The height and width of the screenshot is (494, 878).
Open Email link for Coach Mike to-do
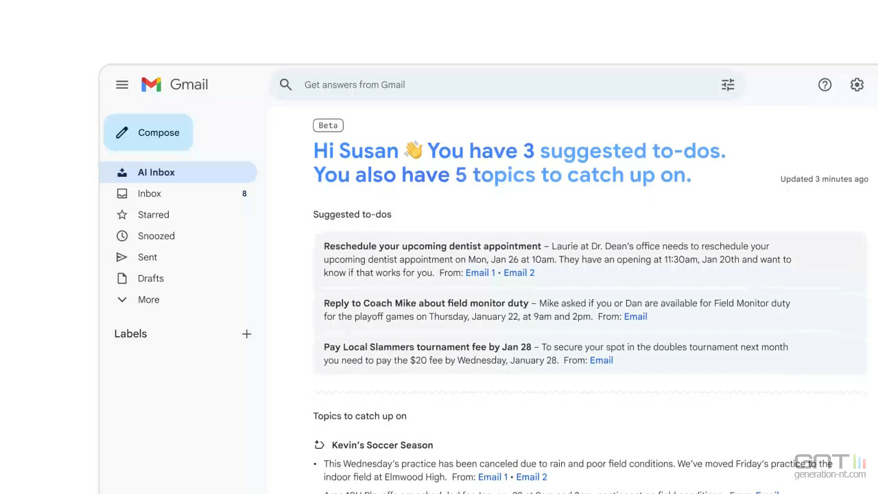635,316
